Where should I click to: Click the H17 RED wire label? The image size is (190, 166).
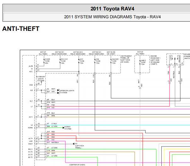pos(51,132)
